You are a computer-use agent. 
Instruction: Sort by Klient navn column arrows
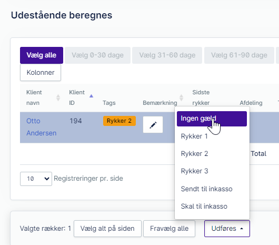click(58, 98)
